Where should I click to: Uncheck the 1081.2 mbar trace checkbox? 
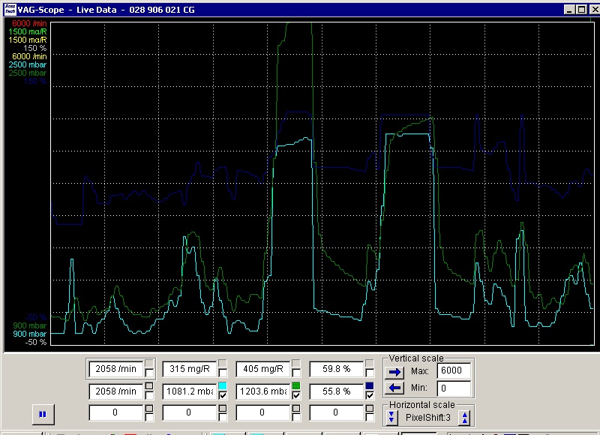pyautogui.click(x=223, y=395)
